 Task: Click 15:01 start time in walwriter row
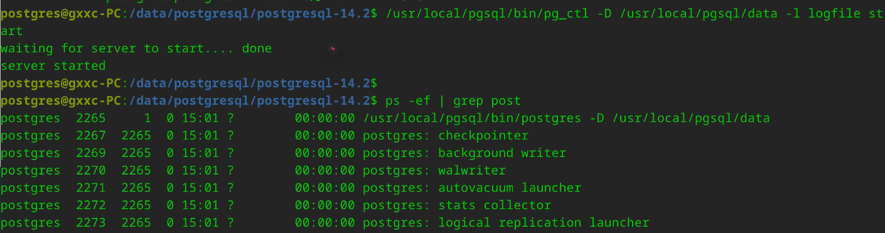coord(200,170)
